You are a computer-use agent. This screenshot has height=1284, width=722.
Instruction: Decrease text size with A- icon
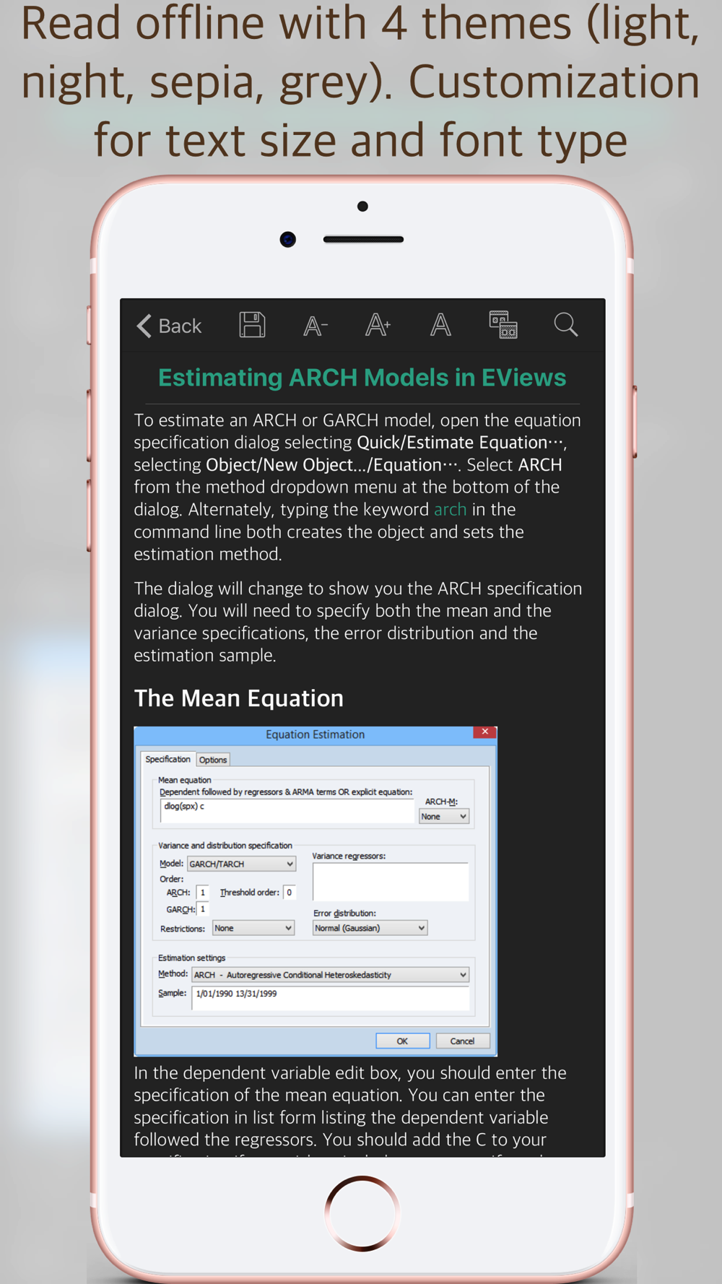click(315, 326)
